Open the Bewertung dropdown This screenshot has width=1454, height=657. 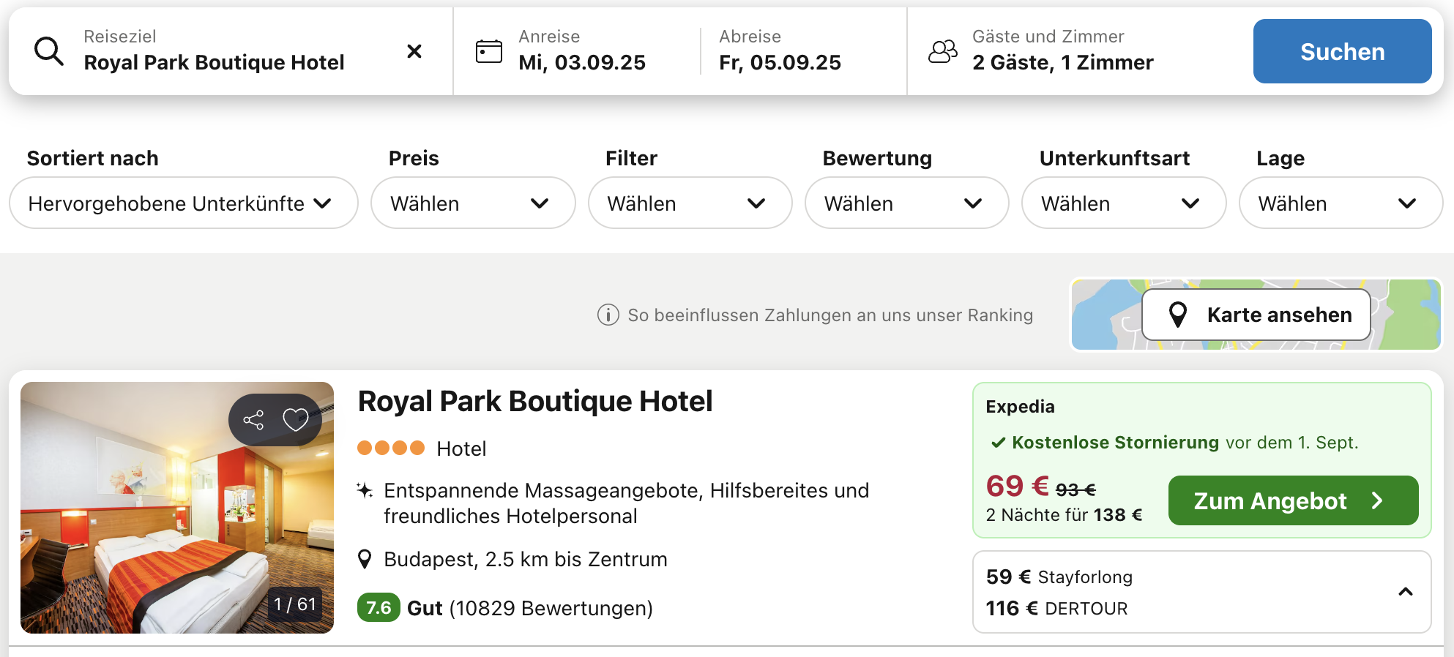tap(906, 203)
